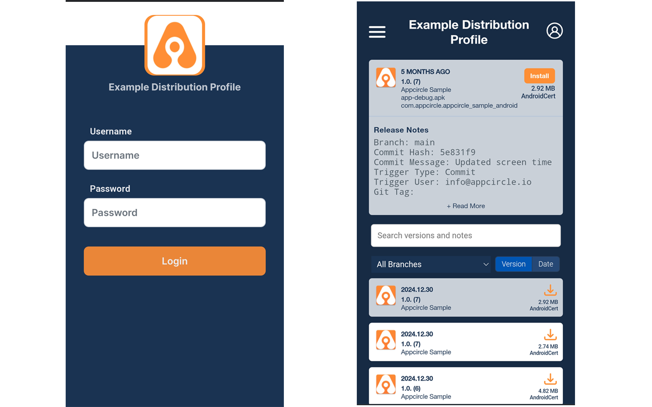Click the dropdown chevron beside All Branches
652x407 pixels.
pos(486,264)
